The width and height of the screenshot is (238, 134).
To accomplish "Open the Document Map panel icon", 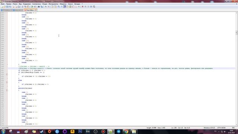I will (x=70, y=7).
